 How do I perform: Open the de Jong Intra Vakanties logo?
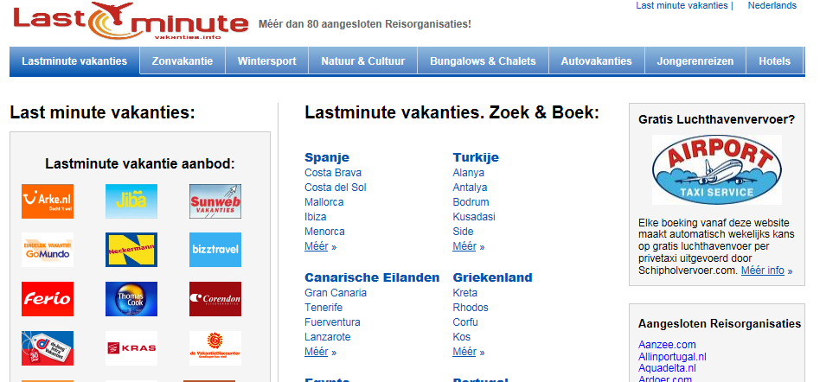[x=47, y=348]
